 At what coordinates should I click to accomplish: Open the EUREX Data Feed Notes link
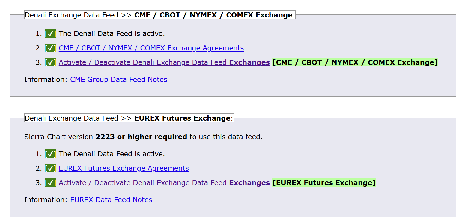111,200
